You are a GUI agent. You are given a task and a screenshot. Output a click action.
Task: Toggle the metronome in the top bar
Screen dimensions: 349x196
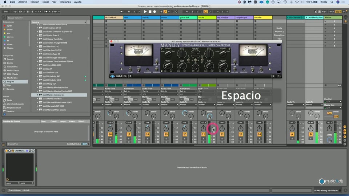(x=46, y=12)
